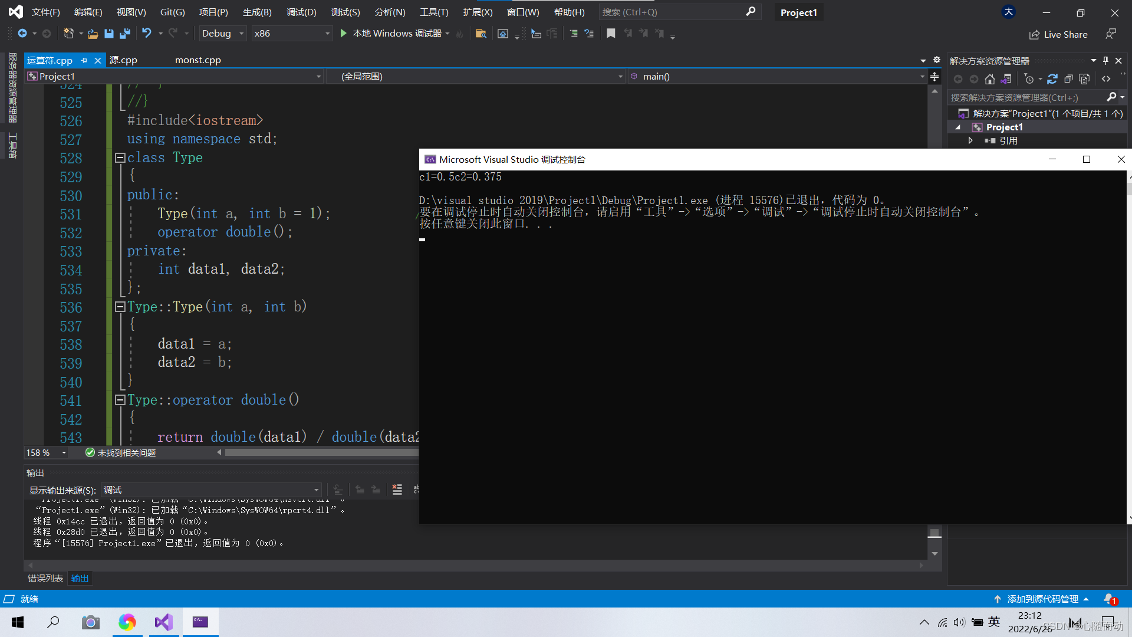This screenshot has height=637, width=1132.
Task: Click the New Project toolbar icon
Action: pyautogui.click(x=68, y=34)
